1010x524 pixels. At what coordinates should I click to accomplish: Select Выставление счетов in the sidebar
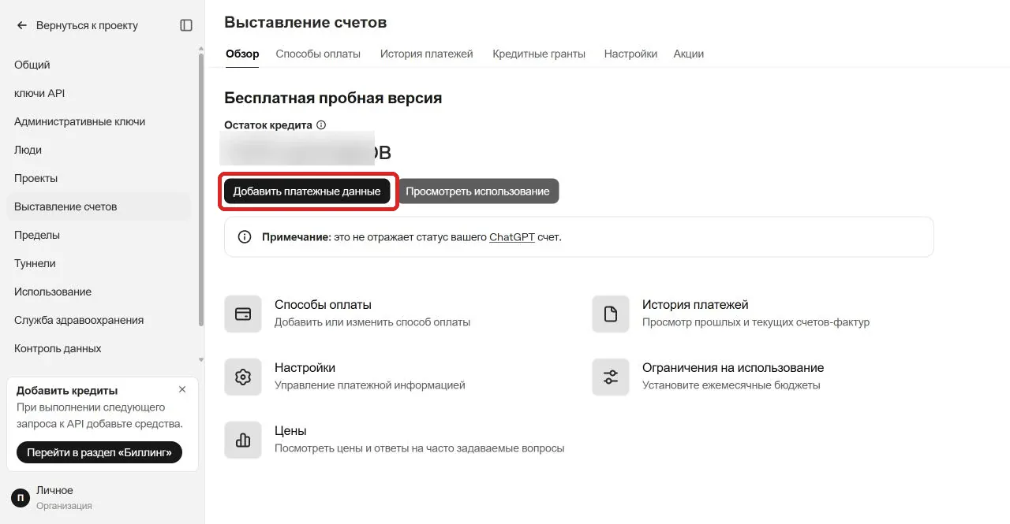pos(99,206)
